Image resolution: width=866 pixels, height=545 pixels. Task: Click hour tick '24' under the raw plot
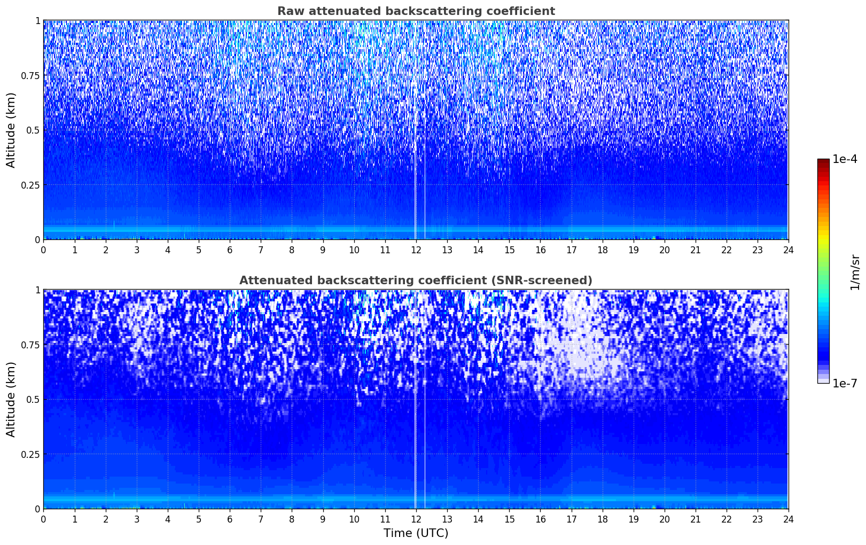pyautogui.click(x=788, y=250)
